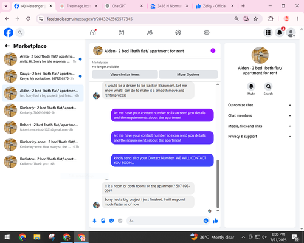Viewport: 304px width, 243px height.
Task: Open the emoji picker in message box
Action: click(206, 221)
